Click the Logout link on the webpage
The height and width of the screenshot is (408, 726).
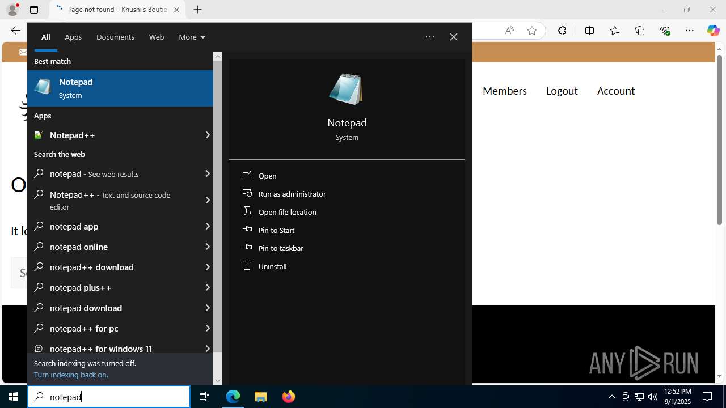562,91
